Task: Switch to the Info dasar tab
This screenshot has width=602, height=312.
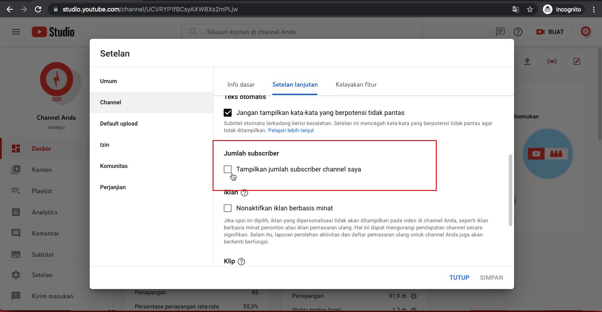Action: click(x=241, y=84)
